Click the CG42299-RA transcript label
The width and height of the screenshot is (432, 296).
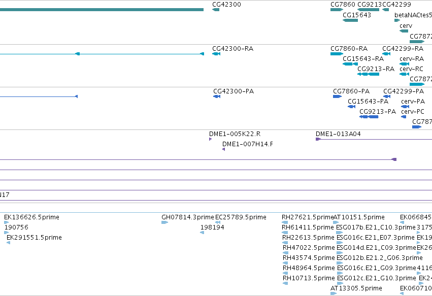pyautogui.click(x=403, y=49)
